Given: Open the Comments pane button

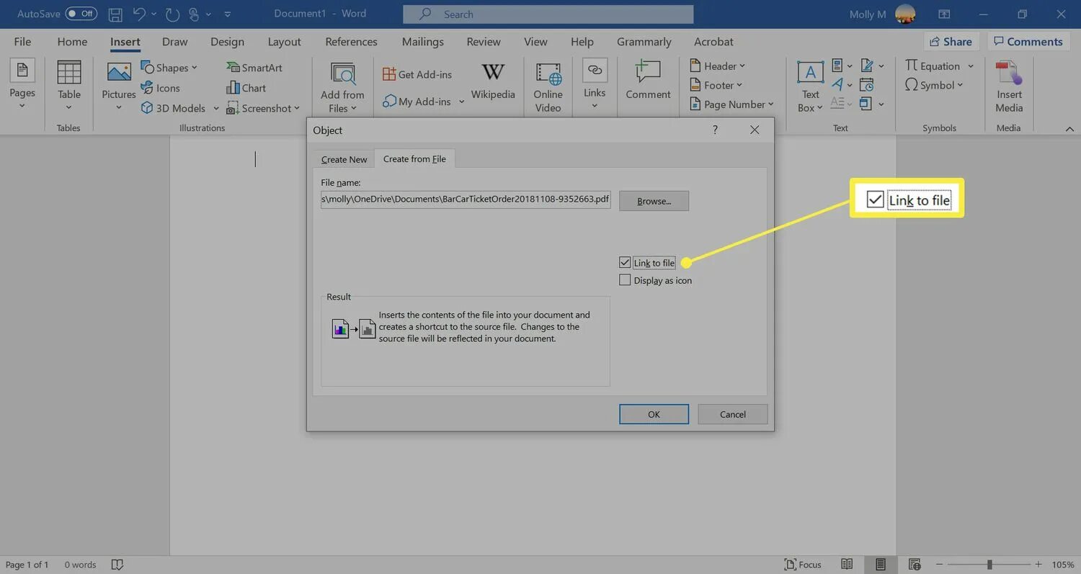Looking at the screenshot, I should (x=1028, y=42).
